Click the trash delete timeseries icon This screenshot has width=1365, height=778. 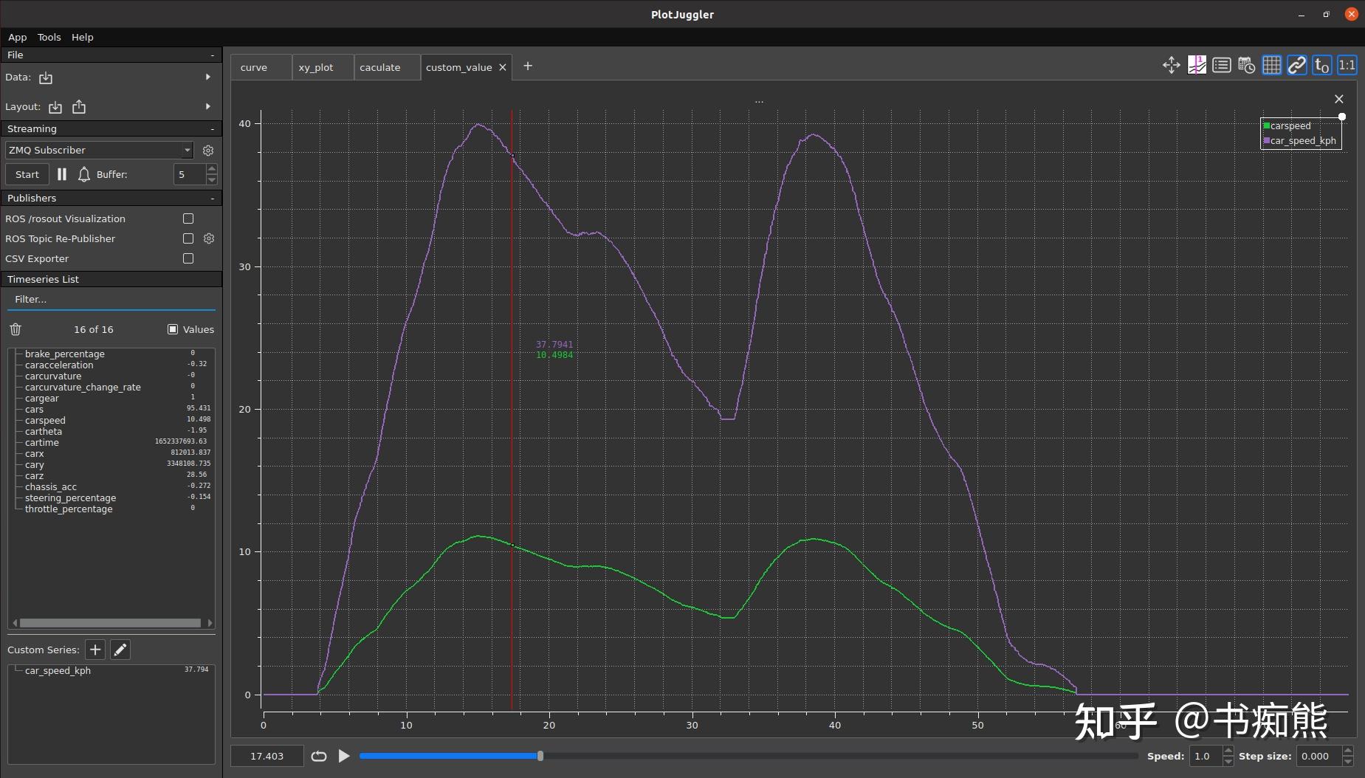tap(16, 329)
